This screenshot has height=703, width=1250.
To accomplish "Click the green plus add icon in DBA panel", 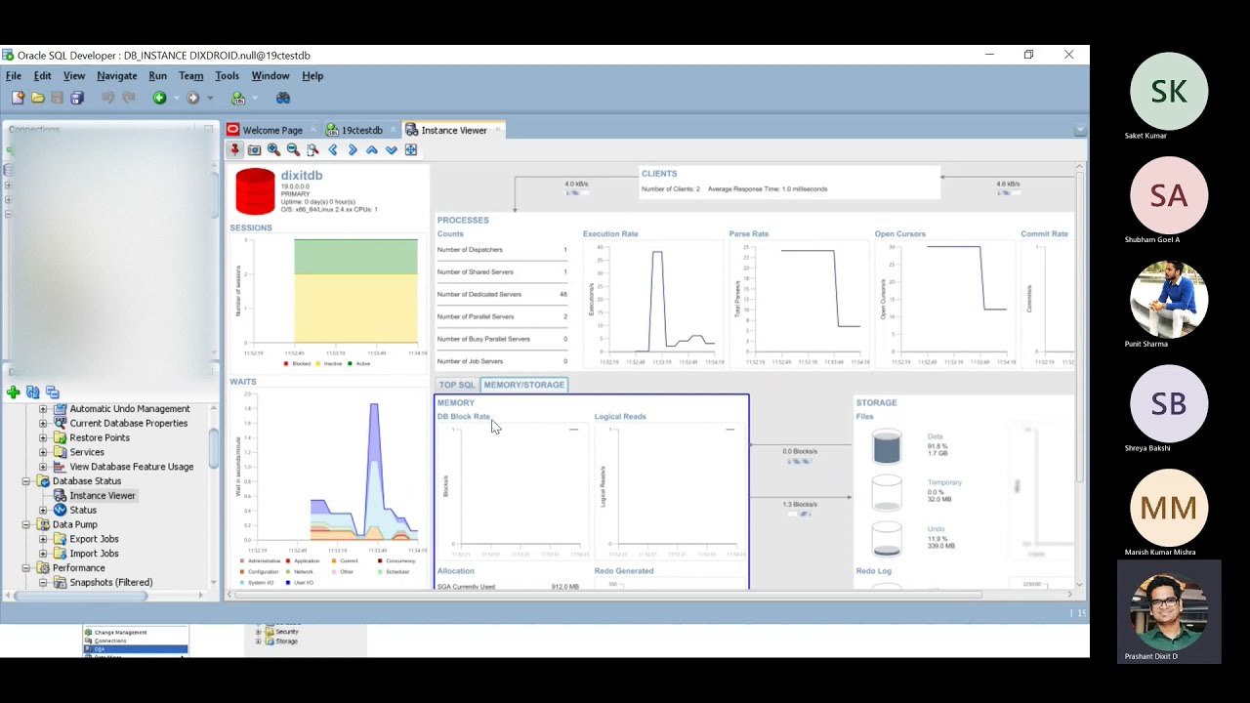I will [13, 393].
